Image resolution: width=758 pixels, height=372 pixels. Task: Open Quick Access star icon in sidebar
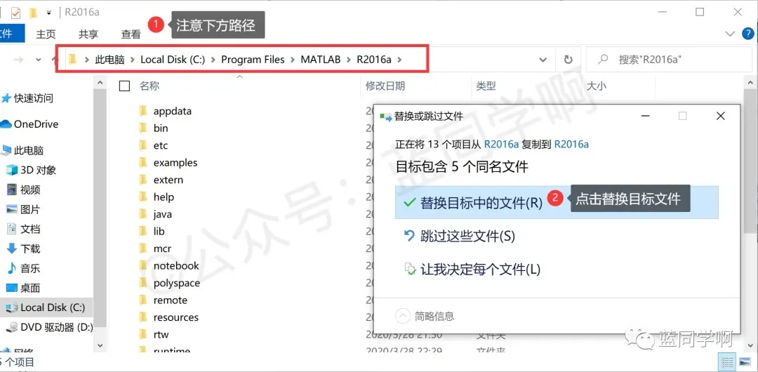tap(6, 99)
